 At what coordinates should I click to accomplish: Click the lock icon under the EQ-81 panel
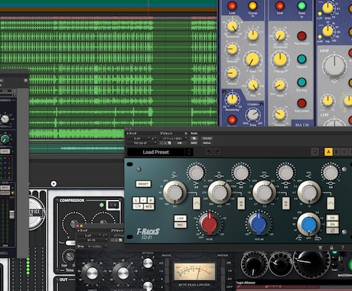pos(331,247)
